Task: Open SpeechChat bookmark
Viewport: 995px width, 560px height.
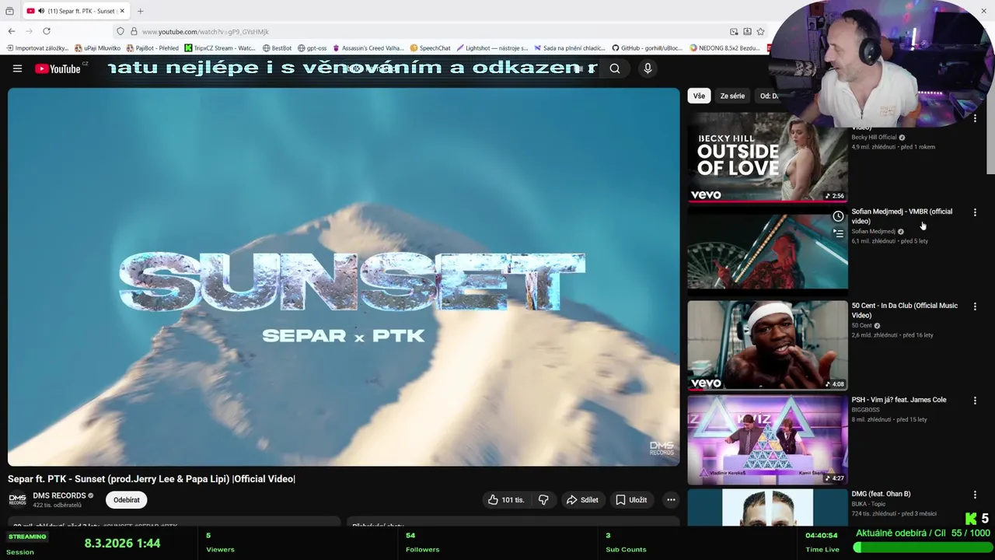Action: (x=431, y=48)
